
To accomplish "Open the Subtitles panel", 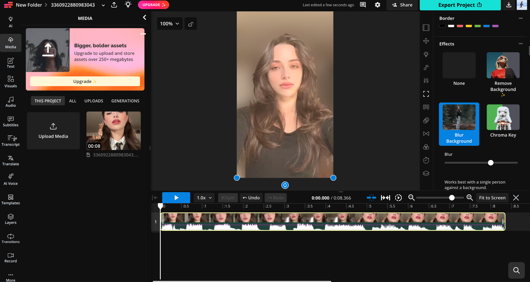I will point(11,121).
